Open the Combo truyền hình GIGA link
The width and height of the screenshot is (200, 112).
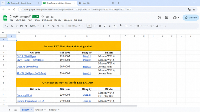pos(30,101)
